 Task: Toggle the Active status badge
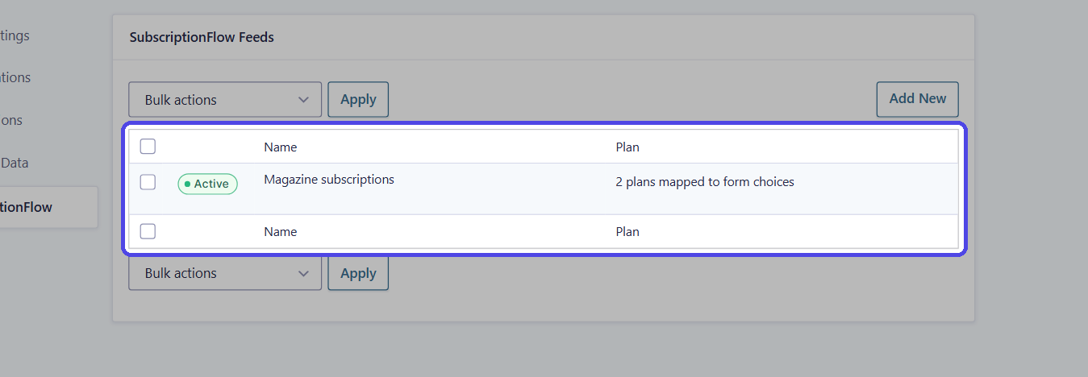click(207, 184)
